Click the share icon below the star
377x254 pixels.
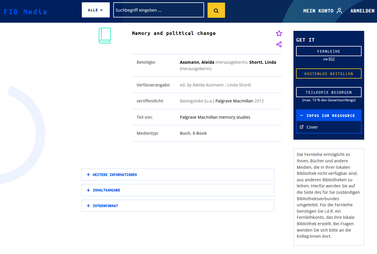pyautogui.click(x=279, y=45)
